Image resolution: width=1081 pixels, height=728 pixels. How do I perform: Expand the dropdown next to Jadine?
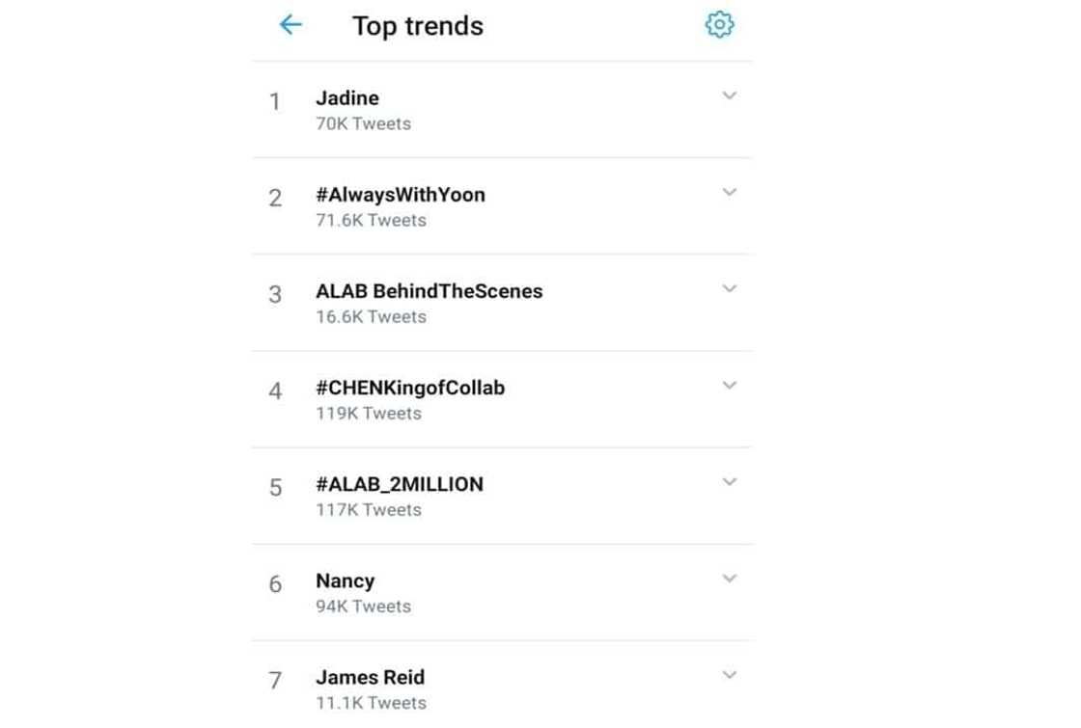coord(730,95)
